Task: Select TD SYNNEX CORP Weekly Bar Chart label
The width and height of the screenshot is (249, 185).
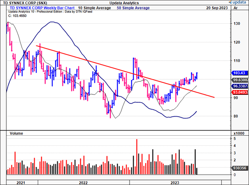Action: [x=42, y=8]
